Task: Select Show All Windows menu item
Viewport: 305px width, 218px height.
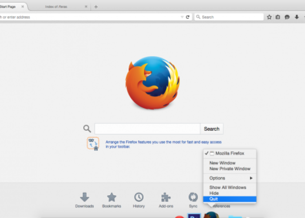Action: [230, 187]
